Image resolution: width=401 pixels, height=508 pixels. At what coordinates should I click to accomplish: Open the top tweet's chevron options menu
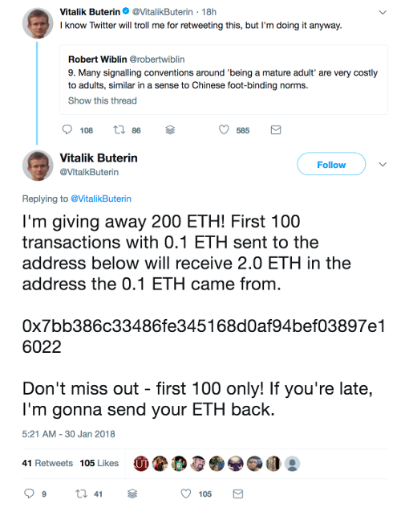tap(383, 12)
